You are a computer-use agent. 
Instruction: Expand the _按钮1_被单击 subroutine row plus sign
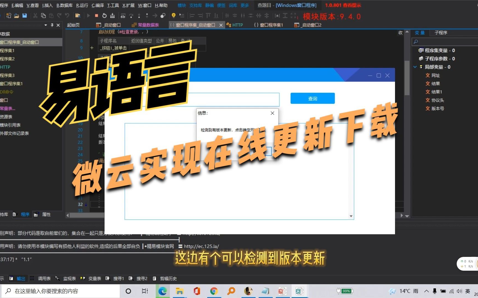coord(92,48)
